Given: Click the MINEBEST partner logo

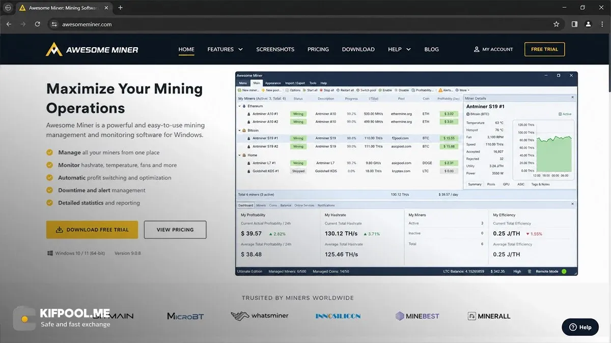Looking at the screenshot, I should [x=418, y=316].
